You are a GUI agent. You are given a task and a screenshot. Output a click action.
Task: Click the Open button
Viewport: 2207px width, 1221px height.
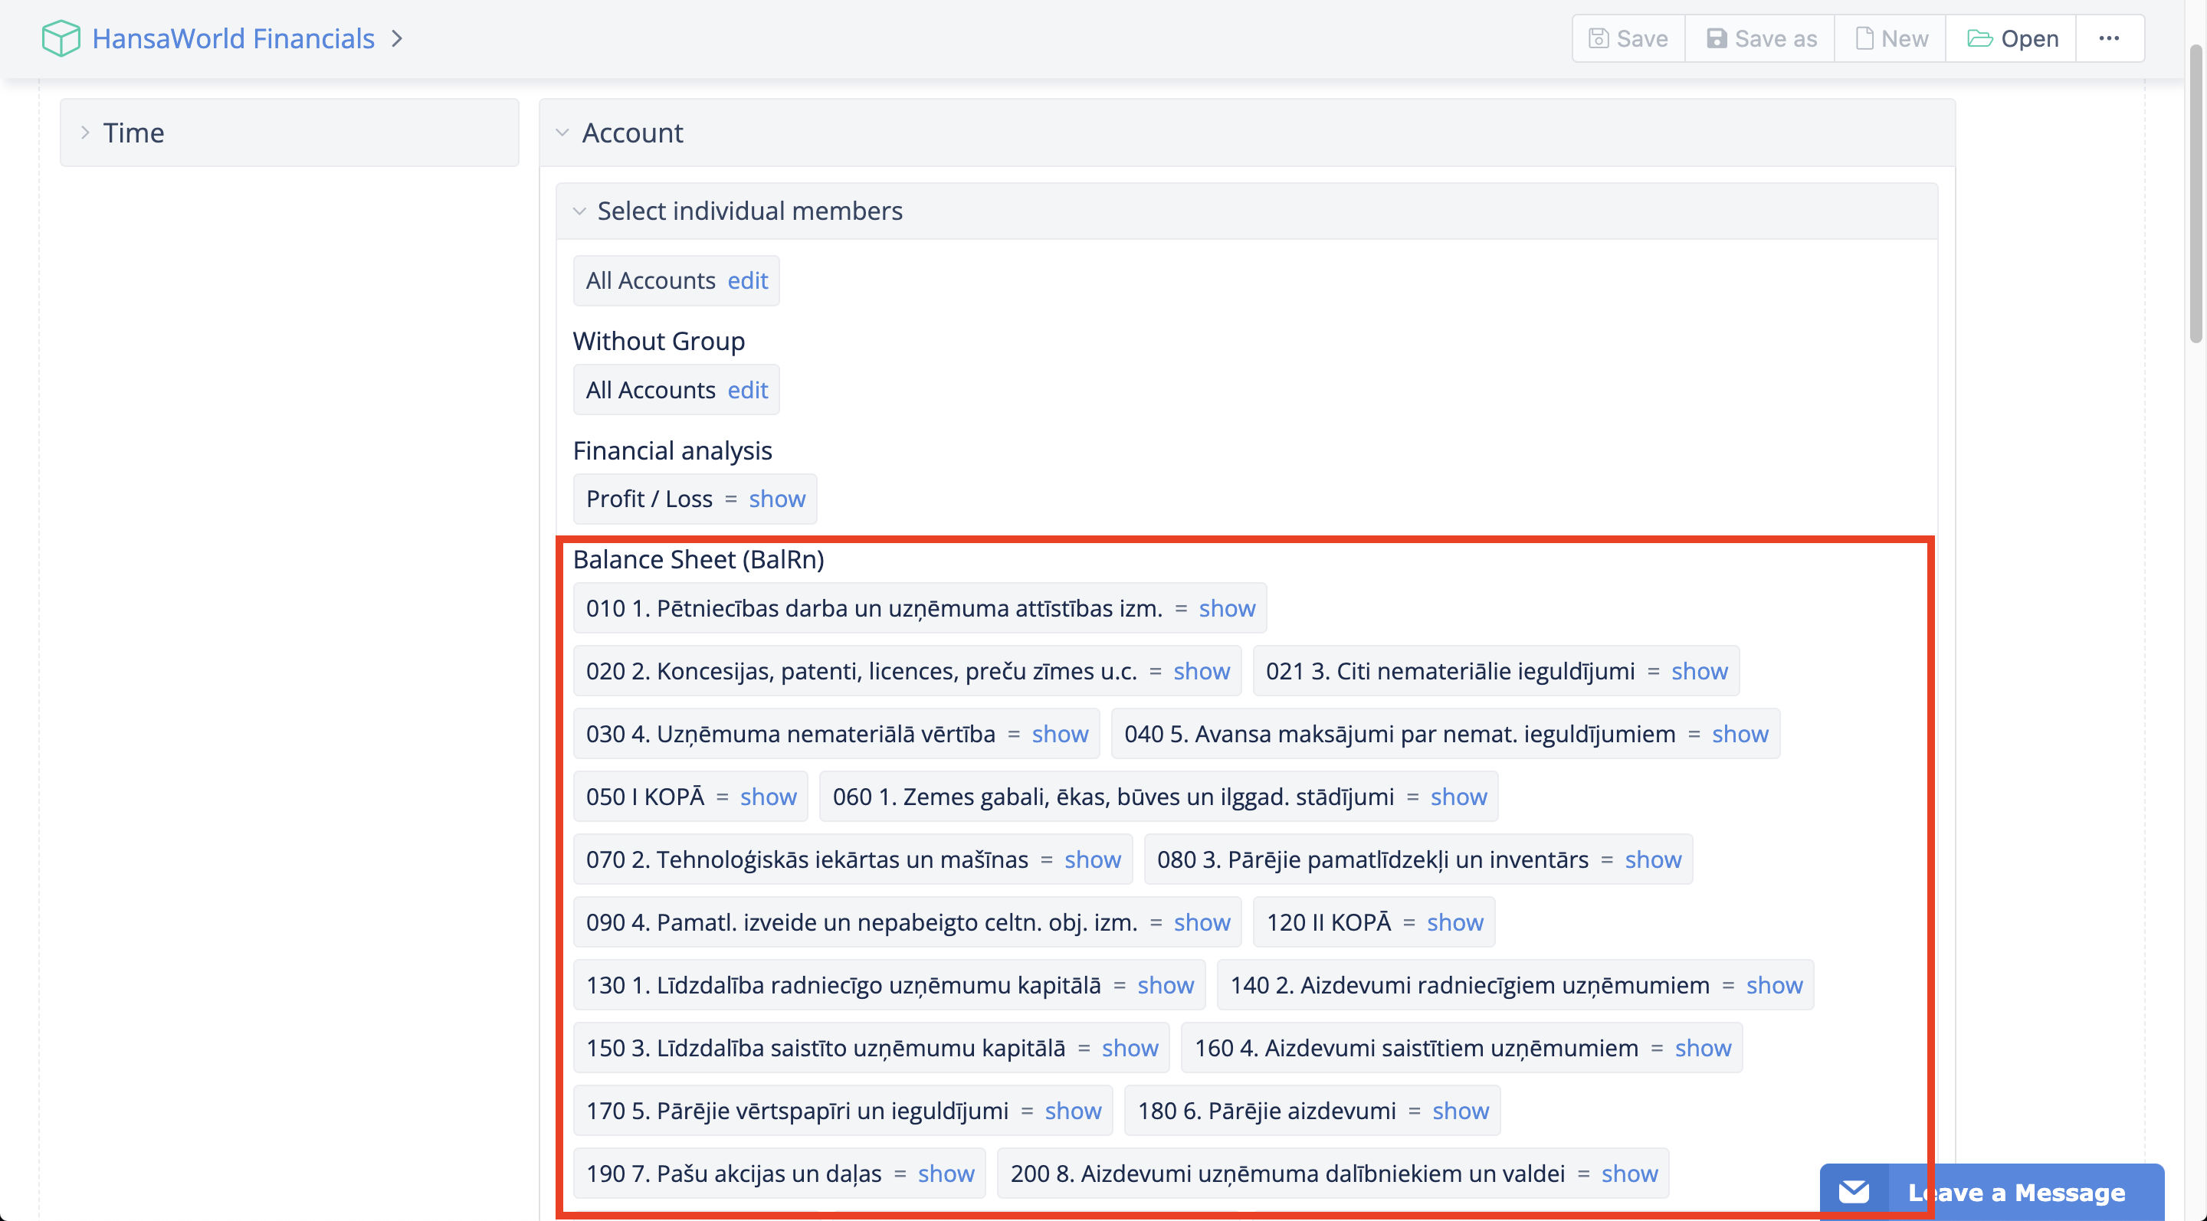[x=2012, y=38]
